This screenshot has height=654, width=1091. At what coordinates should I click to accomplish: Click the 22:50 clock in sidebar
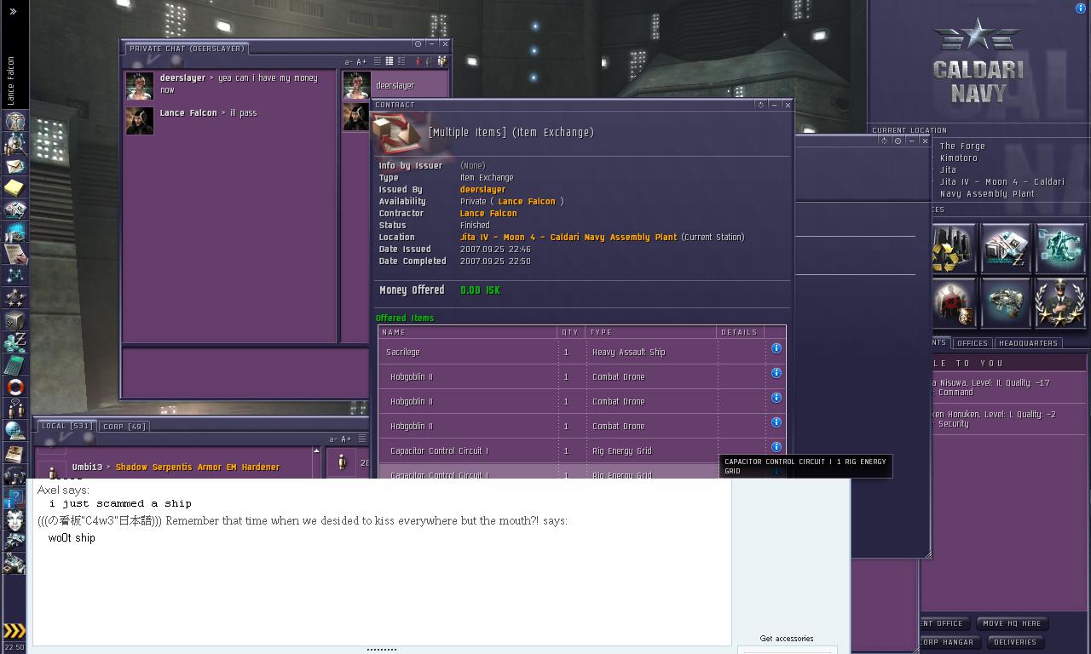click(x=14, y=647)
